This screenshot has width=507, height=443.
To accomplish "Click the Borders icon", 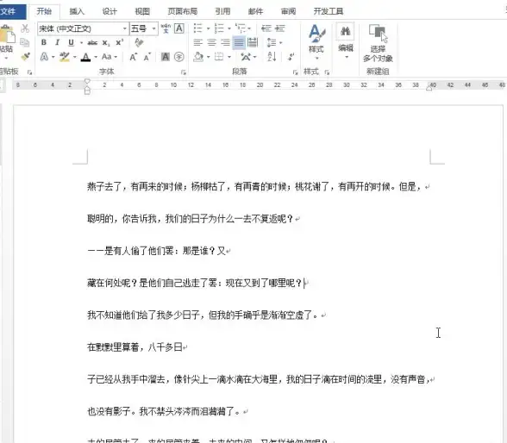I will point(219,57).
